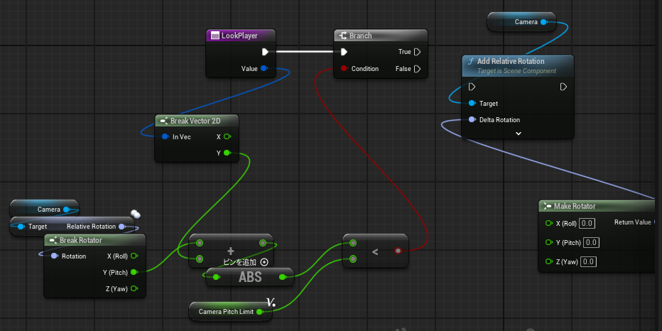Select the Branch node header
This screenshot has height=331, width=662.
tap(381, 36)
